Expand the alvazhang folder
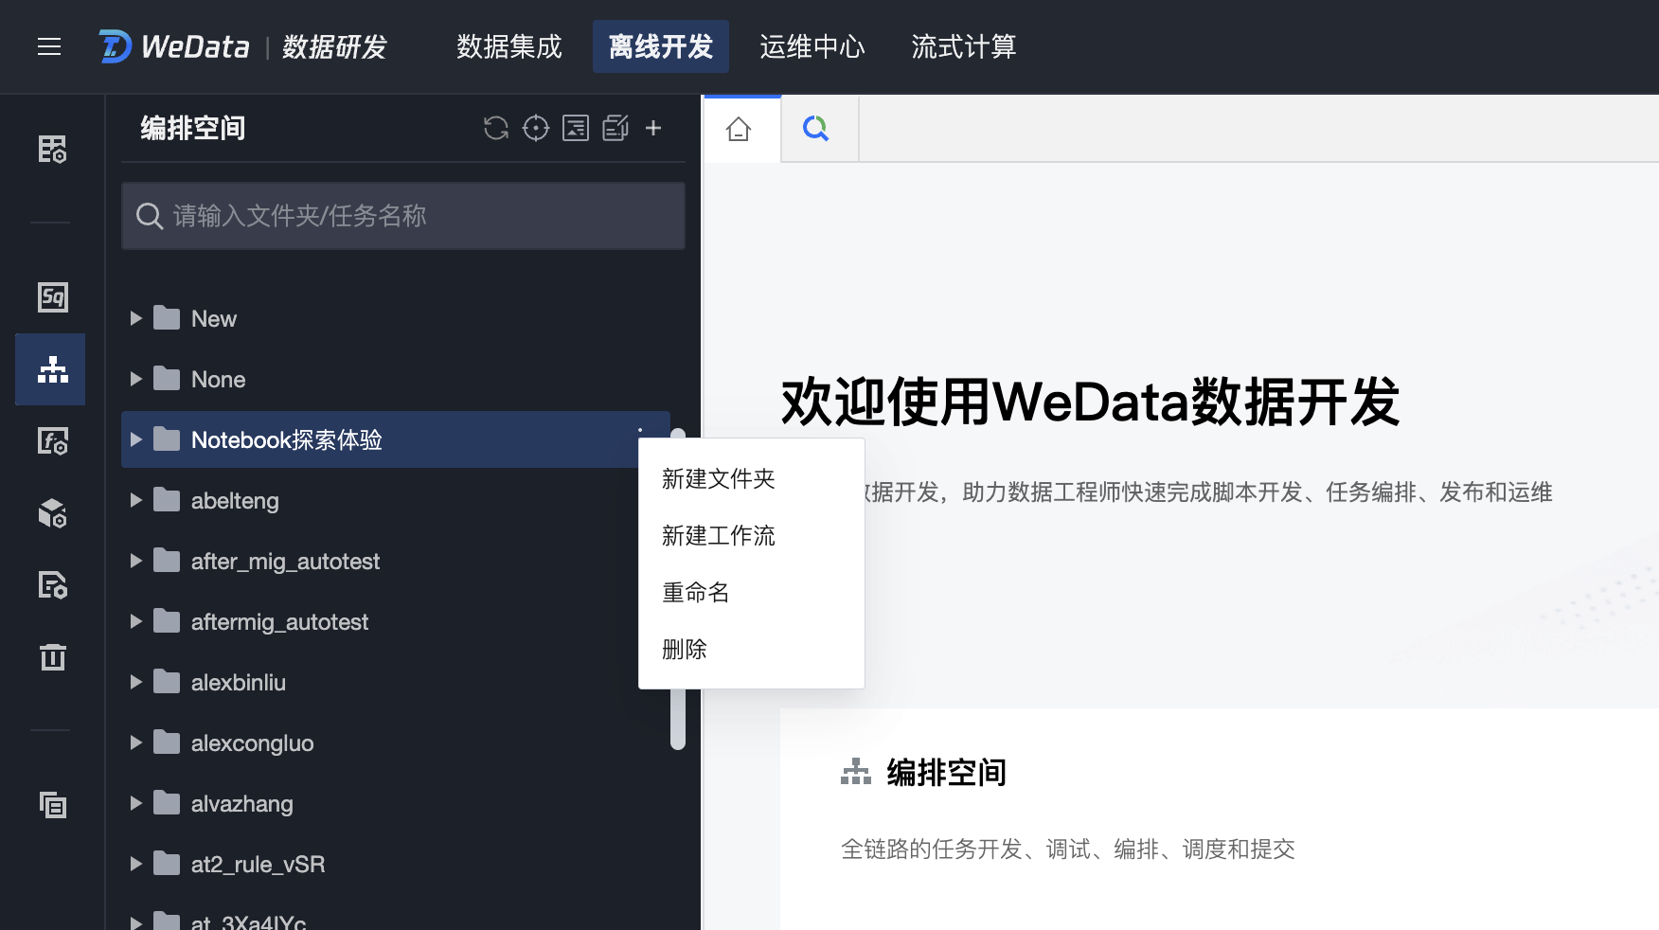Image resolution: width=1659 pixels, height=930 pixels. [x=135, y=803]
